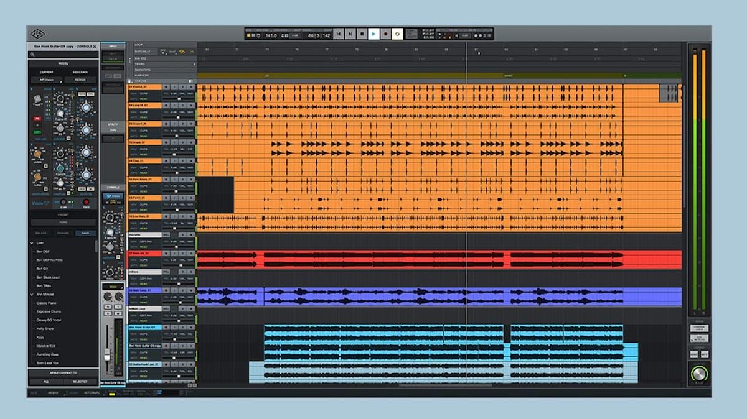
Task: Select the Hefty Snare preset
Action: point(46,328)
